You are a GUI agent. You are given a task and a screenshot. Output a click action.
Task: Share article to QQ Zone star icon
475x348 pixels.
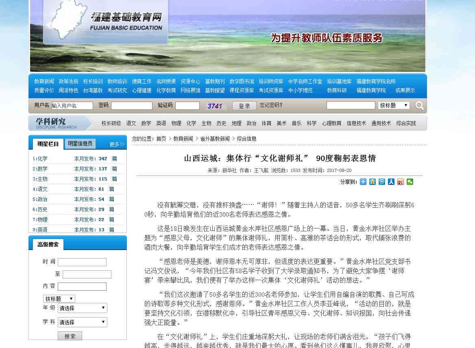pos(373,182)
